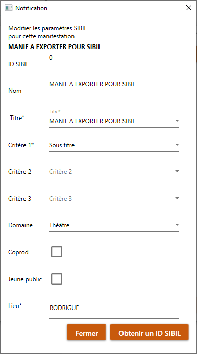The height and width of the screenshot is (354, 197).
Task: Select the Titre combo box text
Action: (x=92, y=121)
